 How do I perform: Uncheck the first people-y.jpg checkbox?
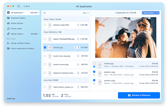[94, 72]
